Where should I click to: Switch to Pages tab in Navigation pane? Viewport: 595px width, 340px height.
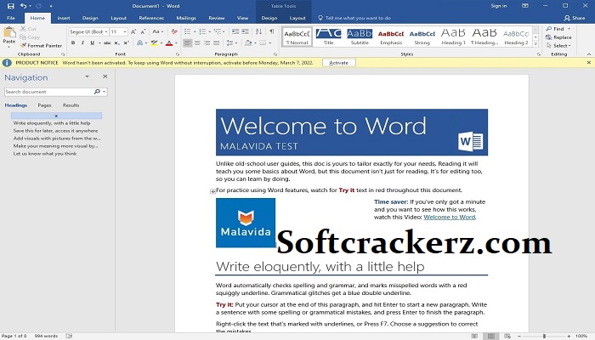(x=44, y=105)
